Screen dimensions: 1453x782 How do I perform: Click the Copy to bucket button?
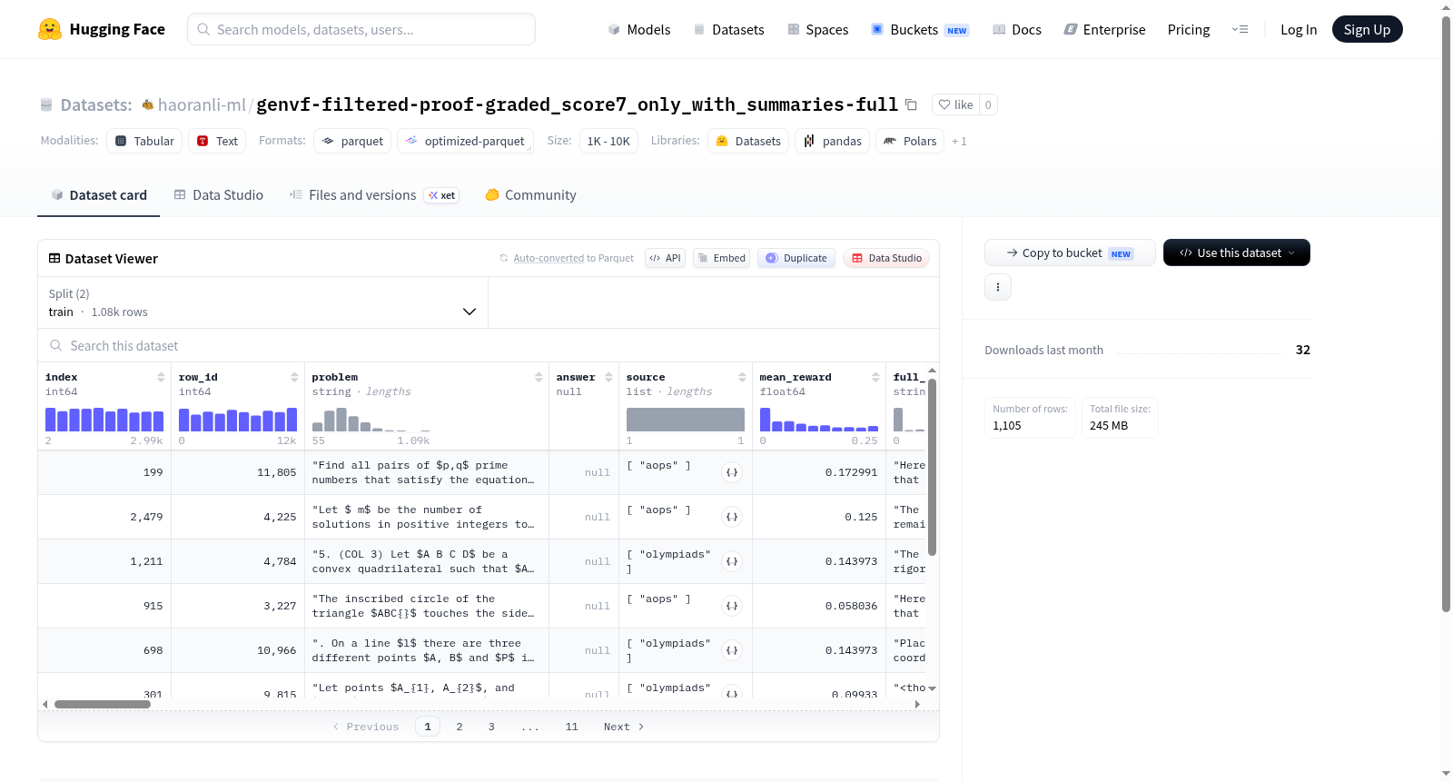point(1070,252)
